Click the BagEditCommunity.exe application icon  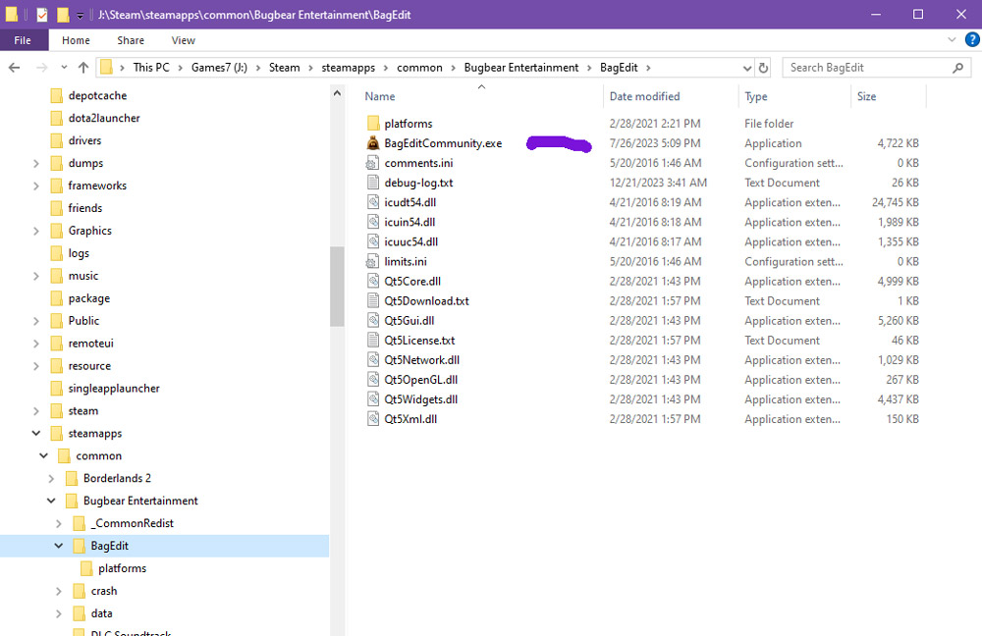point(372,143)
